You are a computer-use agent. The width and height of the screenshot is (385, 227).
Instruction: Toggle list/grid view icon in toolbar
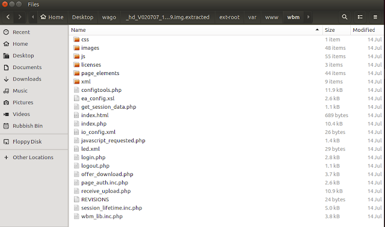click(360, 17)
